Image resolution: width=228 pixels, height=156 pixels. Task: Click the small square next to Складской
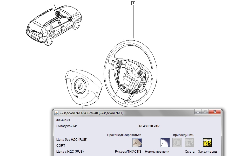75,126
